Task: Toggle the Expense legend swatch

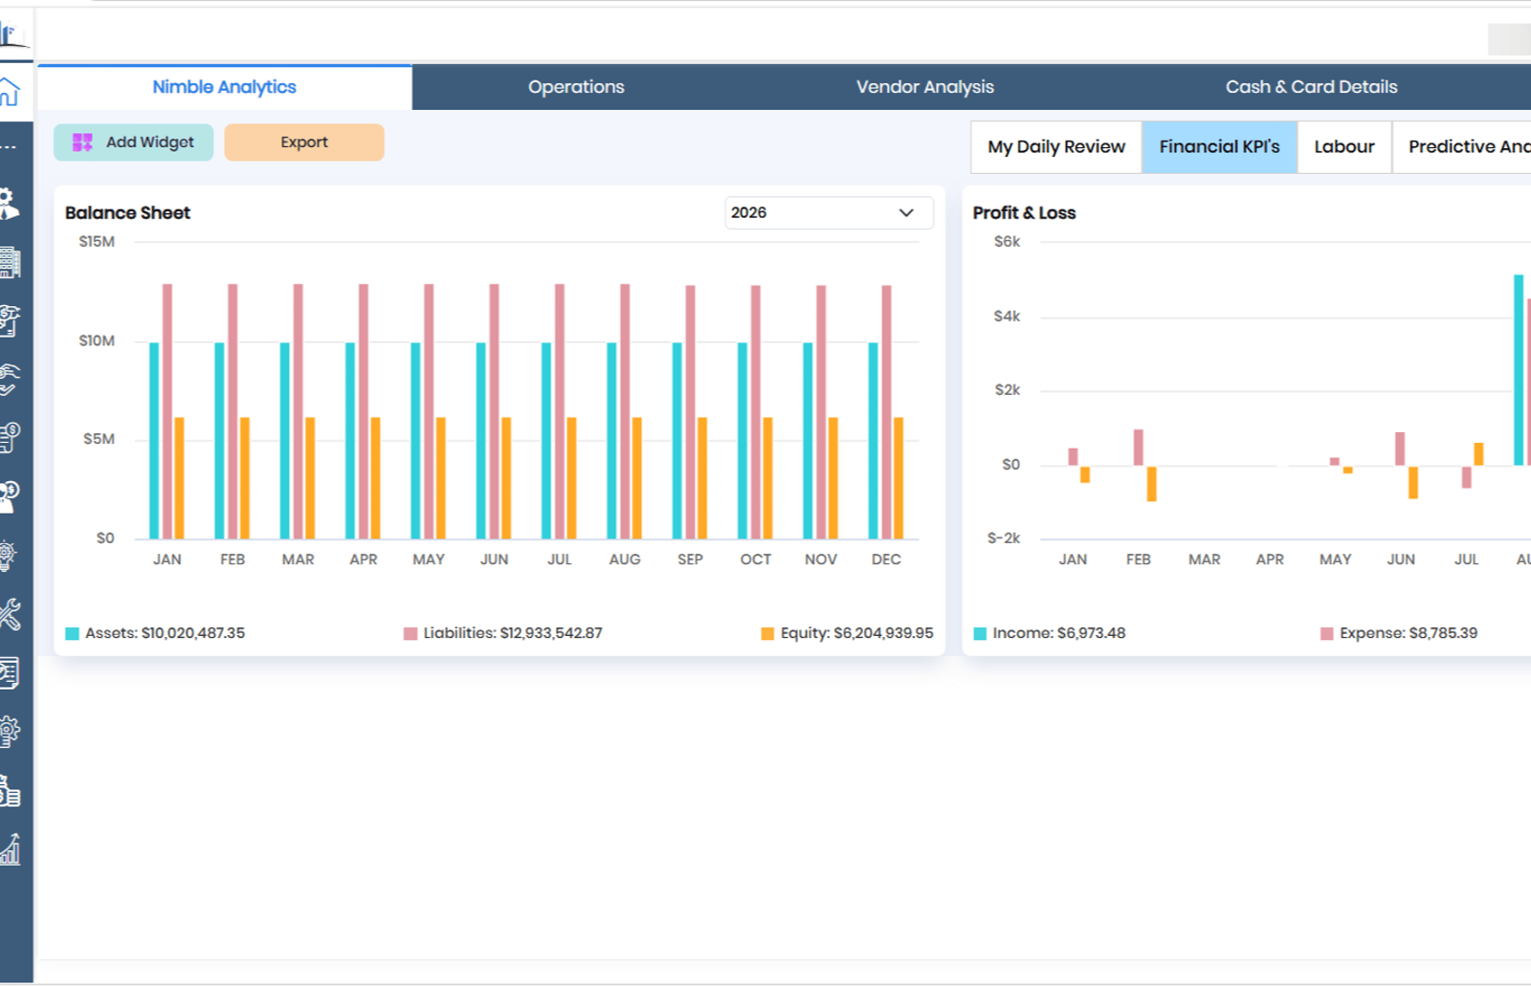Action: tap(1327, 634)
